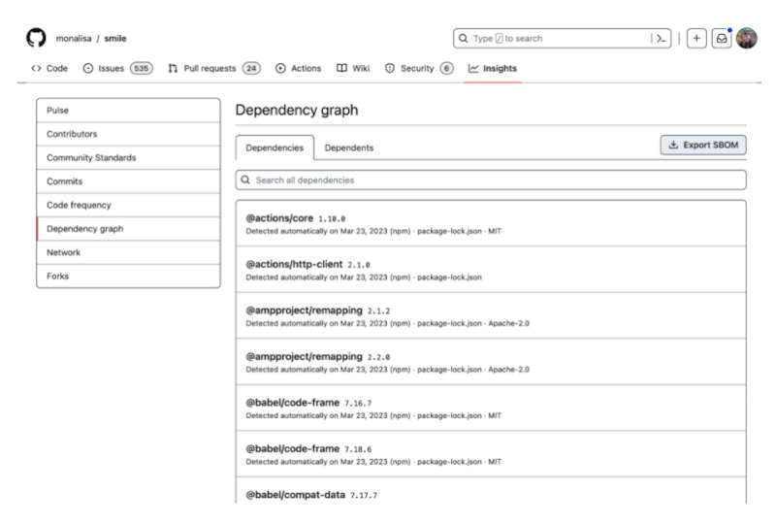The height and width of the screenshot is (523, 776).
Task: Select the Insights tab
Action: pos(493,68)
